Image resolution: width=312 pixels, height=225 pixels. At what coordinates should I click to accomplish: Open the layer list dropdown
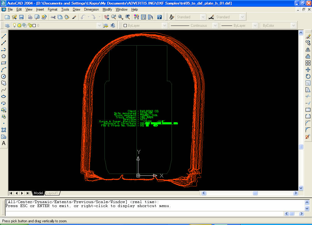point(99,26)
